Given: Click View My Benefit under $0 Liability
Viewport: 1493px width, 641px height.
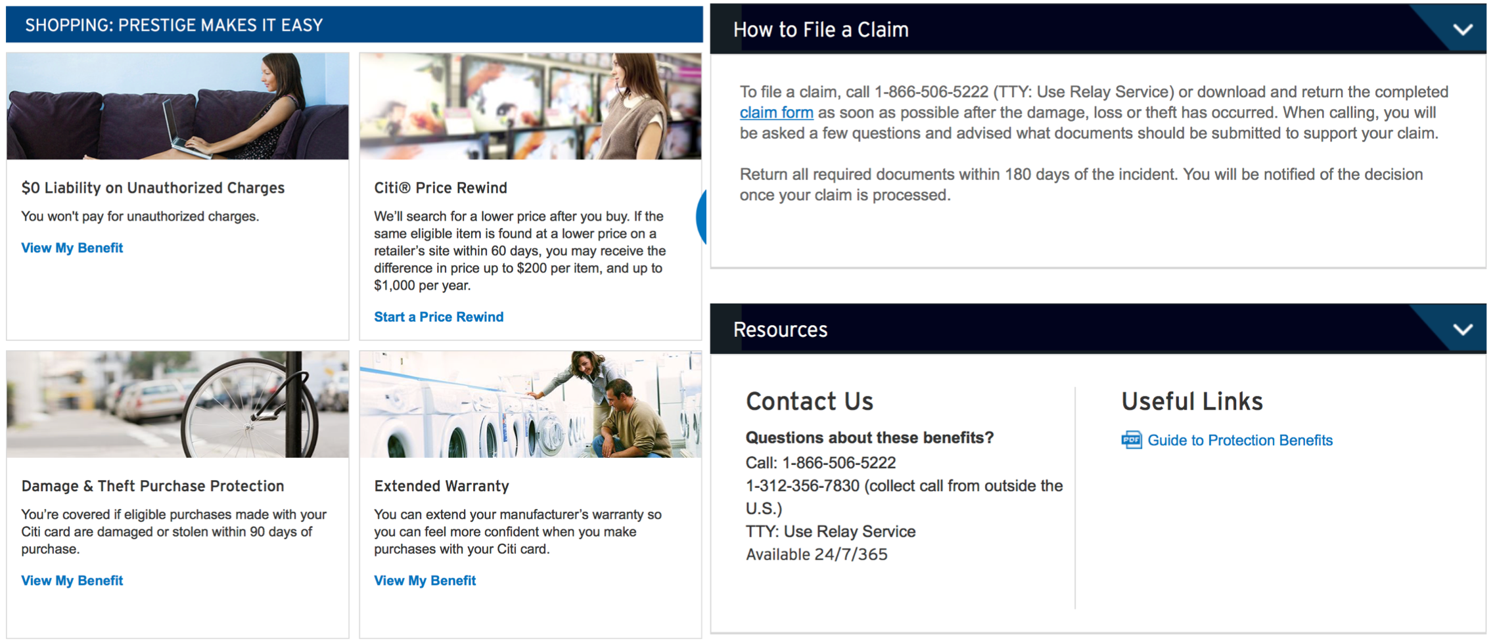Looking at the screenshot, I should pyautogui.click(x=72, y=248).
